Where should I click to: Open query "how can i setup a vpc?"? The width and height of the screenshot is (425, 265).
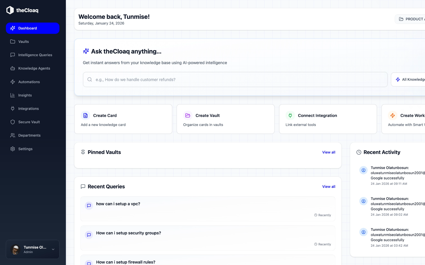pos(208,209)
